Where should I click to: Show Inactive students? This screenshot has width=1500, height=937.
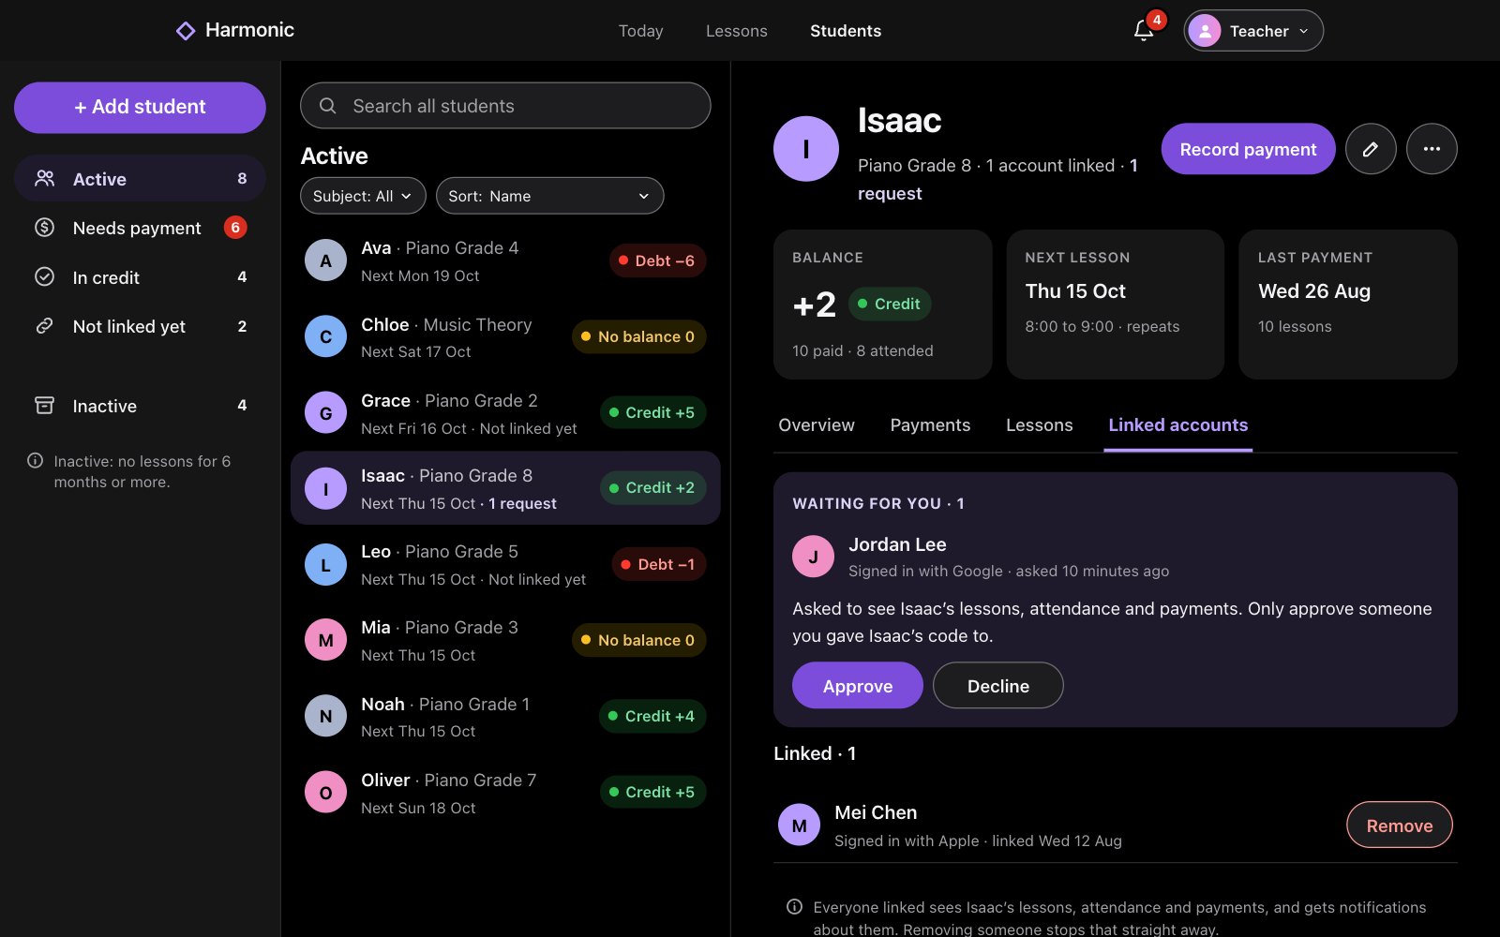pos(140,406)
